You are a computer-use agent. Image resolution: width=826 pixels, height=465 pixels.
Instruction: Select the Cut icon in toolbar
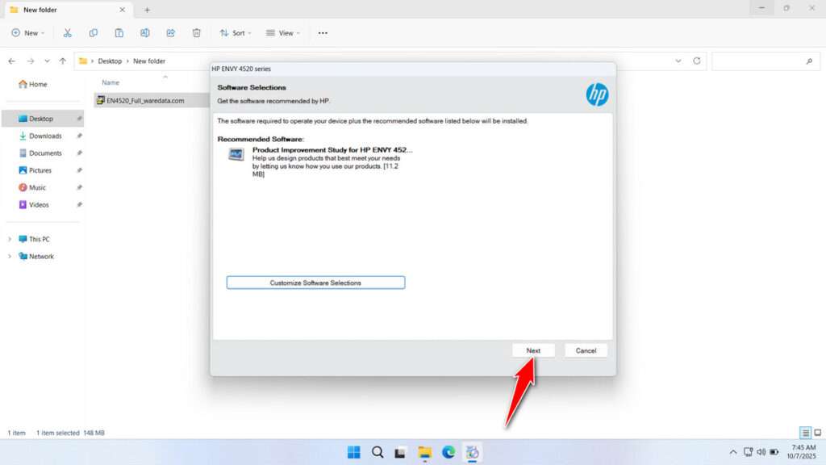pos(68,32)
